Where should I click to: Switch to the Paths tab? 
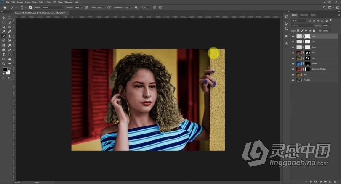click(x=313, y=15)
